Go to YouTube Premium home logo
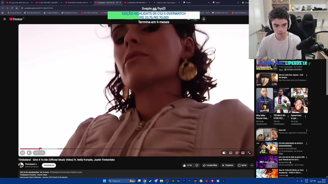Screen dimensions: 328x184 (x=16, y=19)
